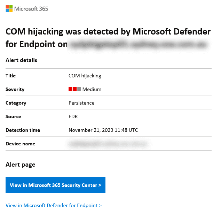Image resolution: width=221 pixels, height=213 pixels.
Task: Click the Severity row label
Action: coord(15,89)
